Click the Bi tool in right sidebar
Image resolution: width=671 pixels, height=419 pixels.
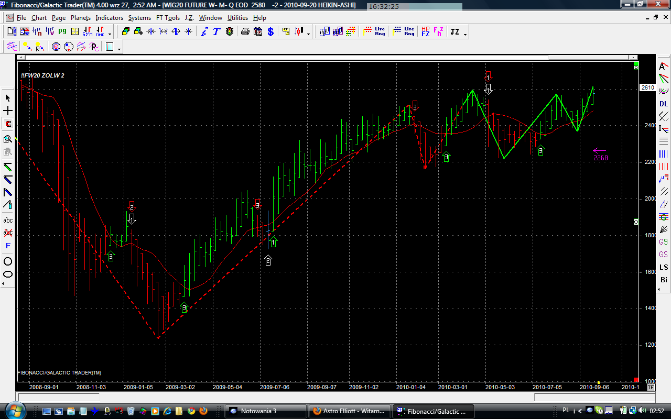(x=664, y=280)
